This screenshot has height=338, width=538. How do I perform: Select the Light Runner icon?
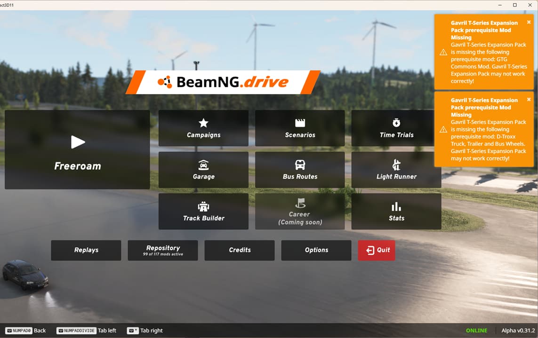(x=396, y=165)
